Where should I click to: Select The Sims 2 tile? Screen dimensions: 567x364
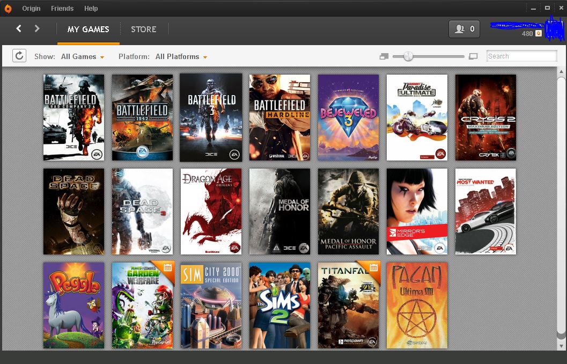click(x=279, y=305)
